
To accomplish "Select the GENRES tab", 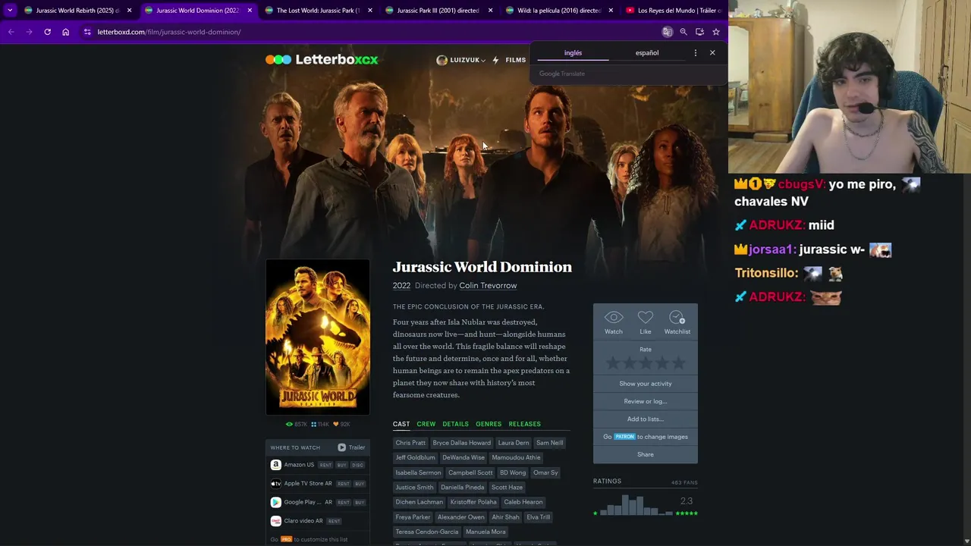I will [x=489, y=424].
